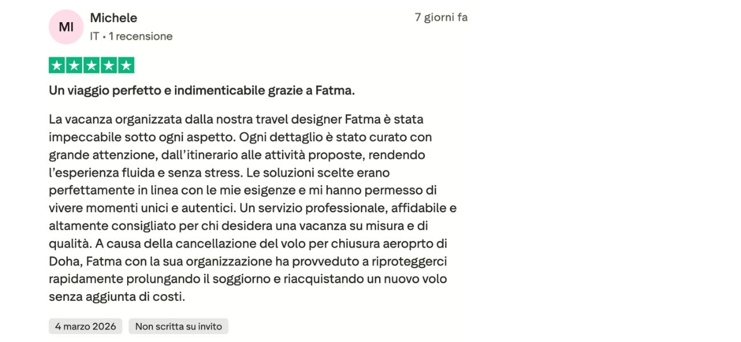Click the fifth green rating star
Viewport: 741px width, 342px height.
[125, 66]
